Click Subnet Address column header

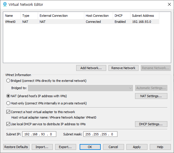pyautogui.click(x=145, y=16)
